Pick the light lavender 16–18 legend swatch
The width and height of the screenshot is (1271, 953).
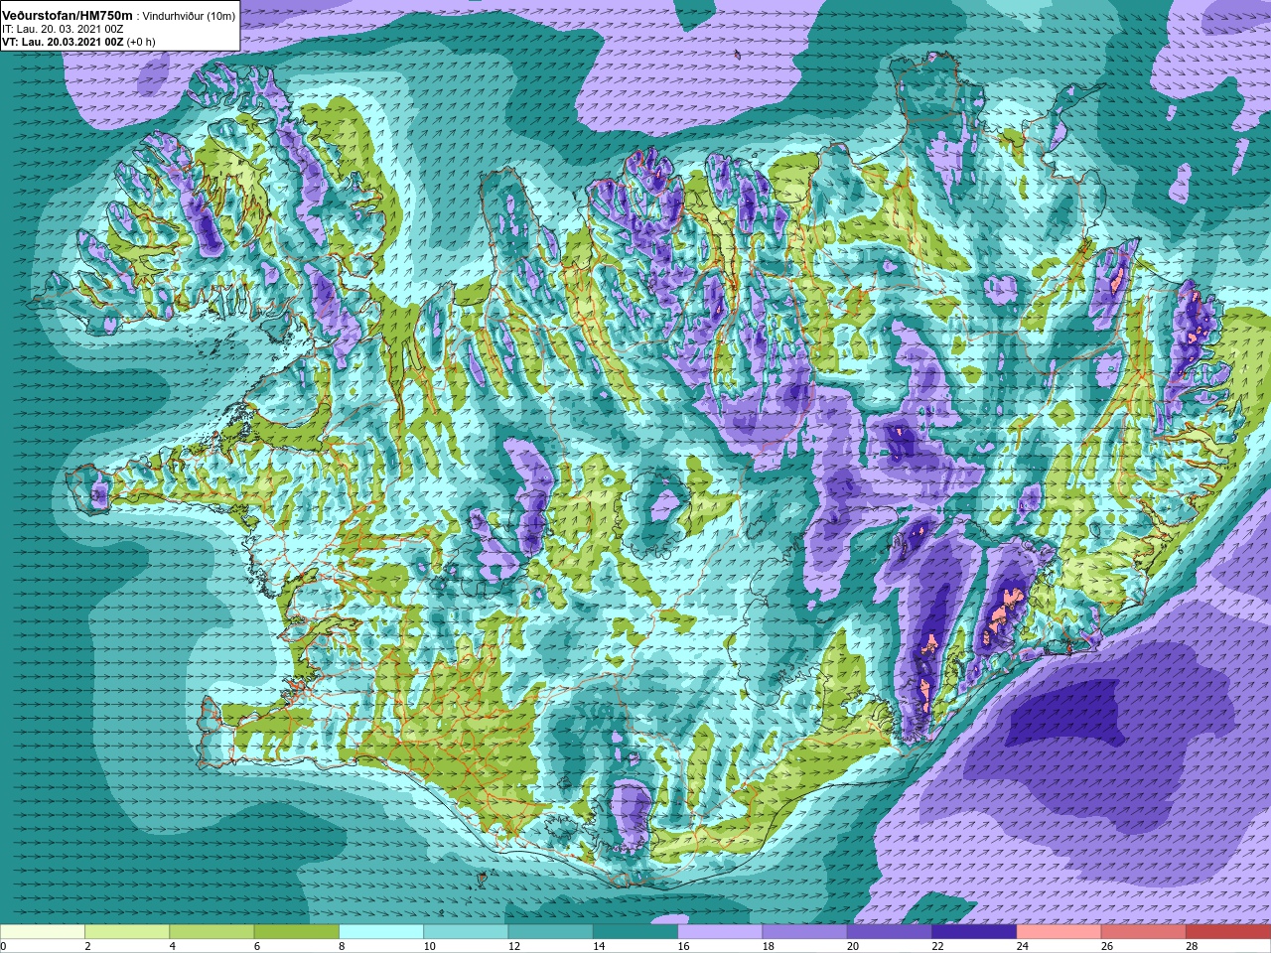click(x=720, y=932)
